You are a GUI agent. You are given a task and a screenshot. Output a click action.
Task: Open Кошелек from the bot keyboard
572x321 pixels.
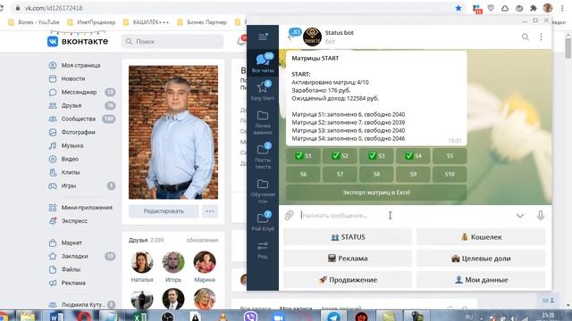[481, 237]
